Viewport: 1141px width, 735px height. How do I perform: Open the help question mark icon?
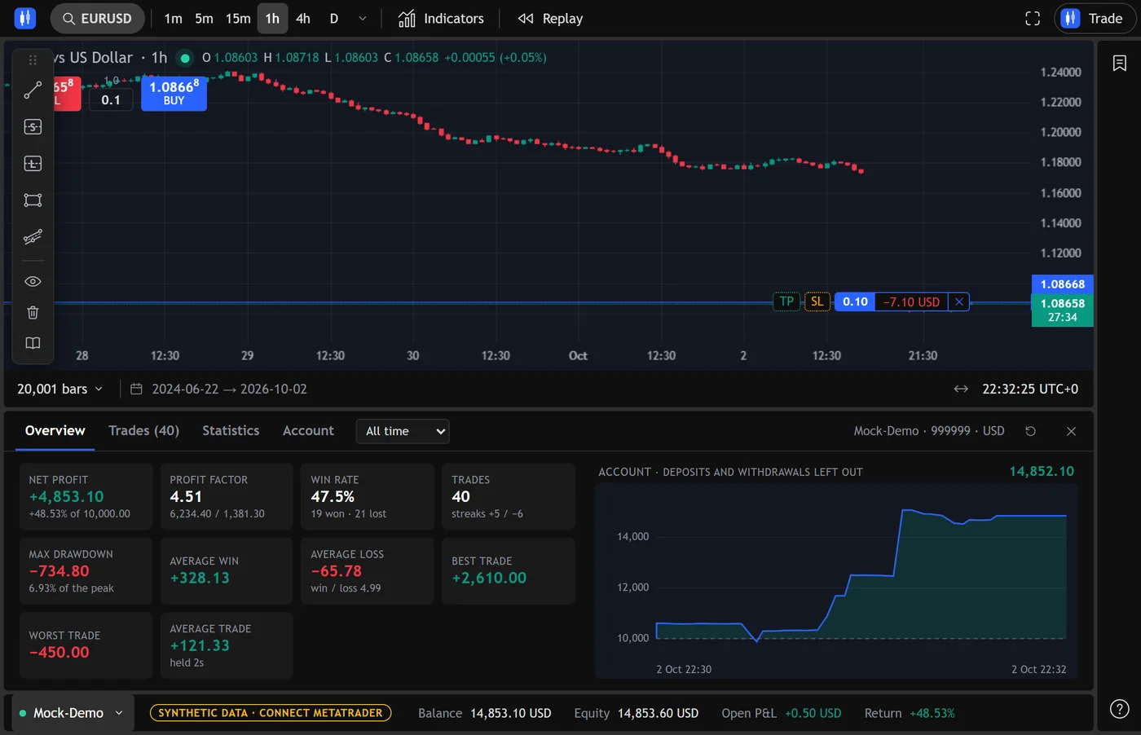(x=1120, y=709)
